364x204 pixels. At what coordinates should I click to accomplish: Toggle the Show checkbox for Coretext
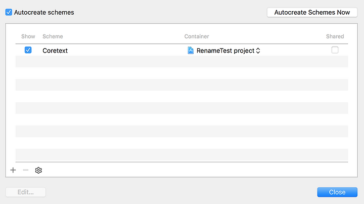tap(28, 50)
